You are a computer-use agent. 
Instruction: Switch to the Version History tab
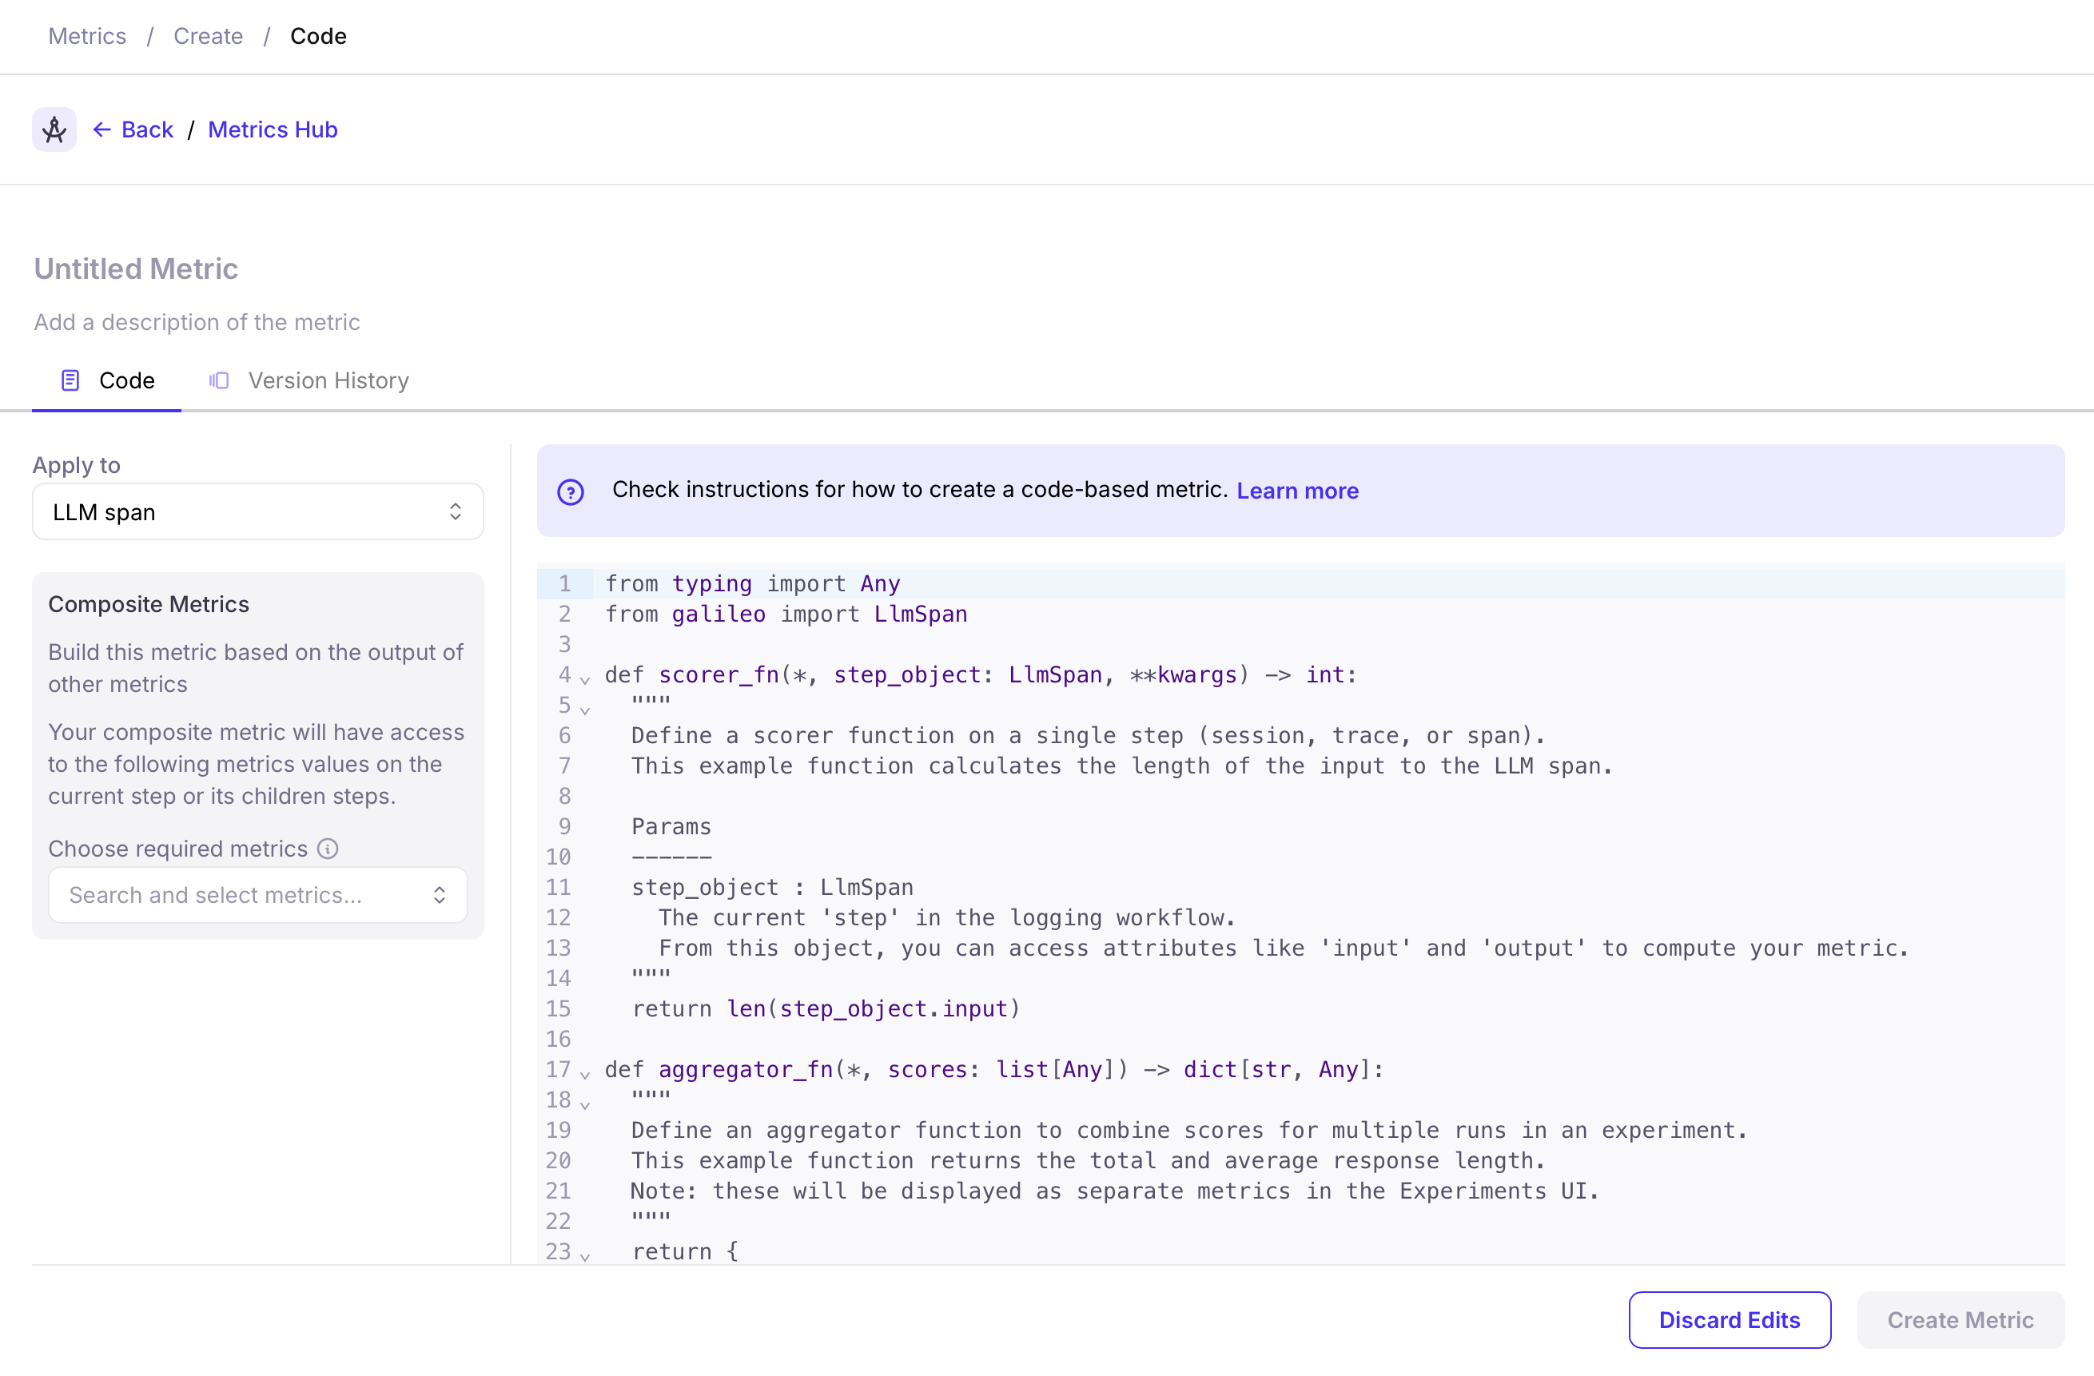click(x=308, y=380)
